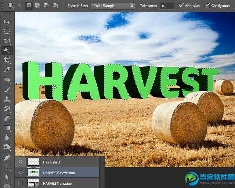Show the HARVEST shadow layer
The image size is (235, 188).
(x=21, y=183)
